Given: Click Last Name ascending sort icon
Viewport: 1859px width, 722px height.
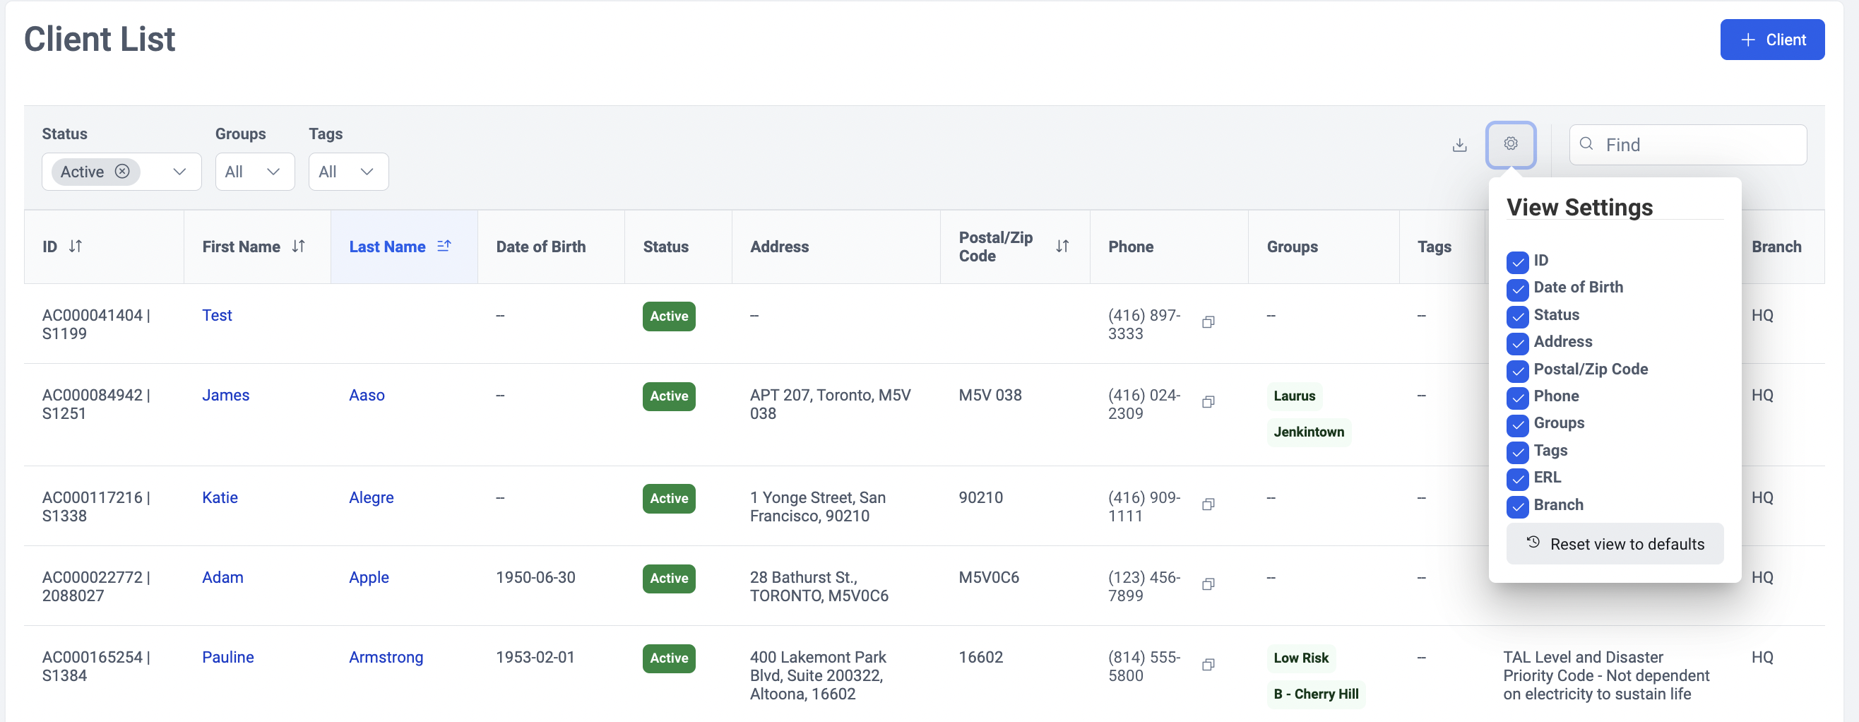Looking at the screenshot, I should coord(444,247).
